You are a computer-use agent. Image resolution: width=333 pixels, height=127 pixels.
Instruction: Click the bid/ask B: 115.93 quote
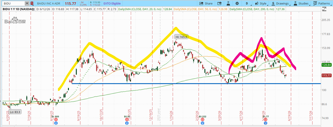pos(95,2)
